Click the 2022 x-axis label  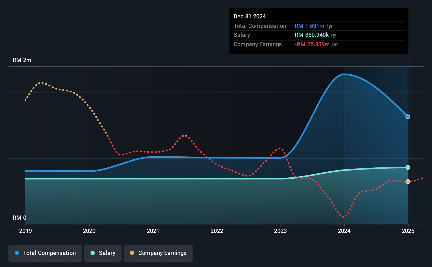[217, 231]
